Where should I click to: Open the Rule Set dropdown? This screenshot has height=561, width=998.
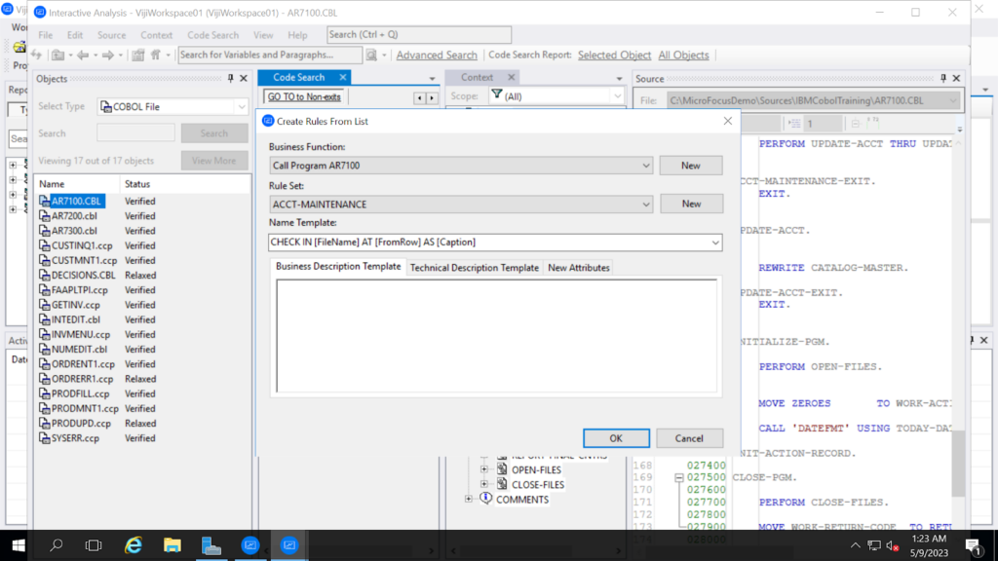pos(645,205)
